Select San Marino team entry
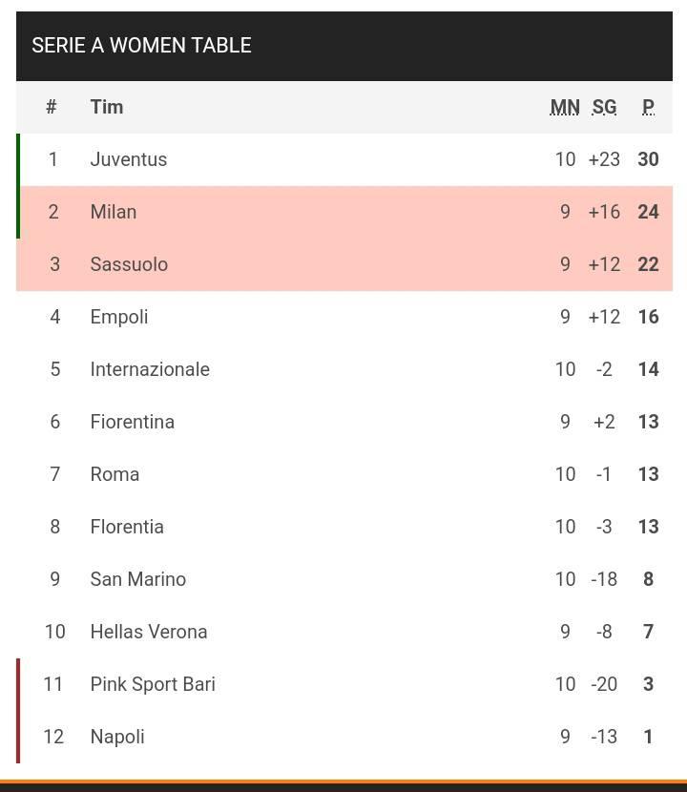Viewport: 687px width, 792px height. click(138, 579)
